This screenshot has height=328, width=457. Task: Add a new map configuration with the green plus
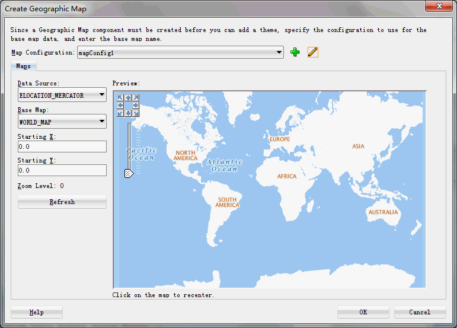[295, 52]
